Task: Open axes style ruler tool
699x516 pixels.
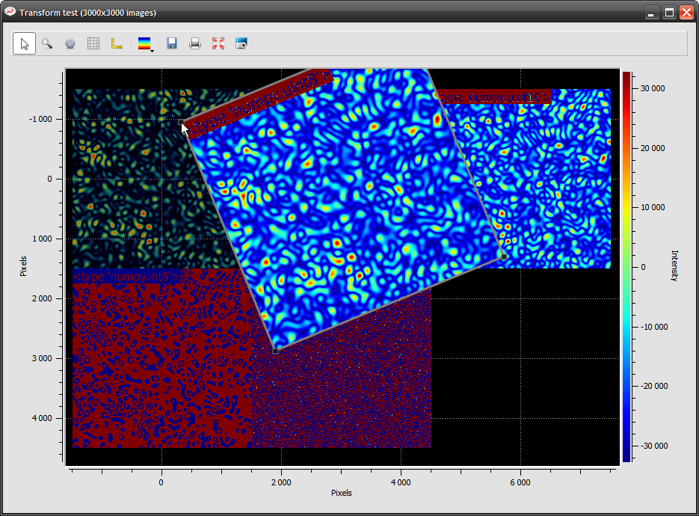Action: click(x=117, y=43)
